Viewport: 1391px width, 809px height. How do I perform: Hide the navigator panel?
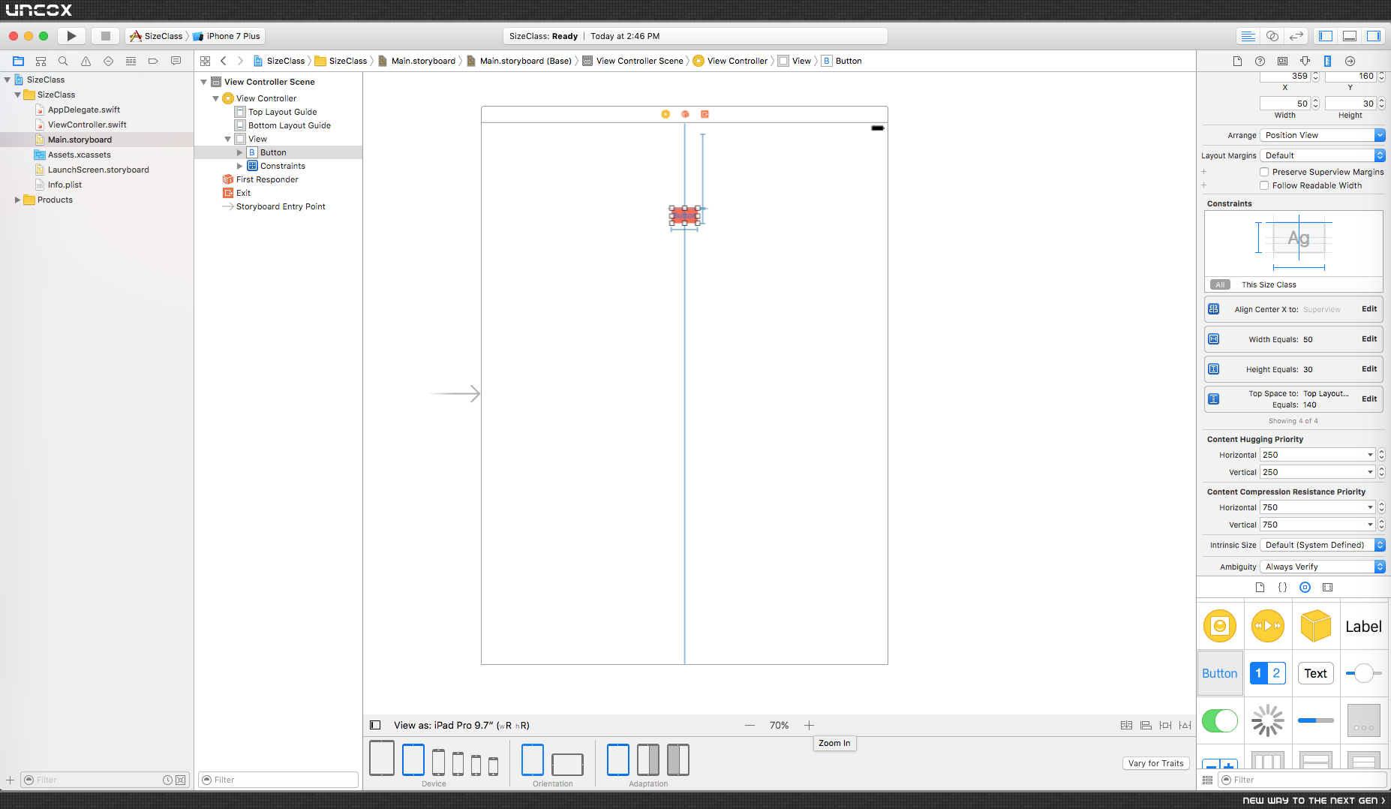(1326, 36)
